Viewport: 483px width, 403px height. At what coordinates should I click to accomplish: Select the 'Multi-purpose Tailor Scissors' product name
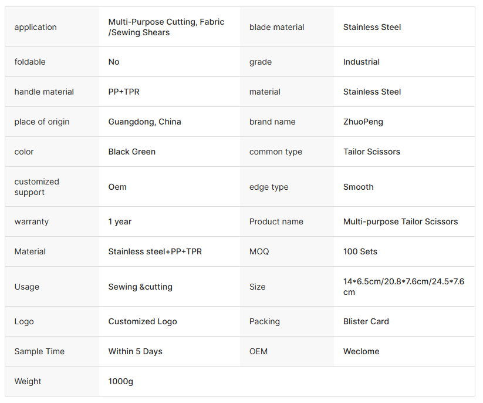tap(400, 221)
